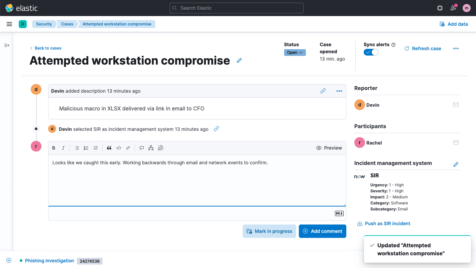This screenshot has height=268, width=476.
Task: Enable Sync alerts for the case
Action: point(371,52)
